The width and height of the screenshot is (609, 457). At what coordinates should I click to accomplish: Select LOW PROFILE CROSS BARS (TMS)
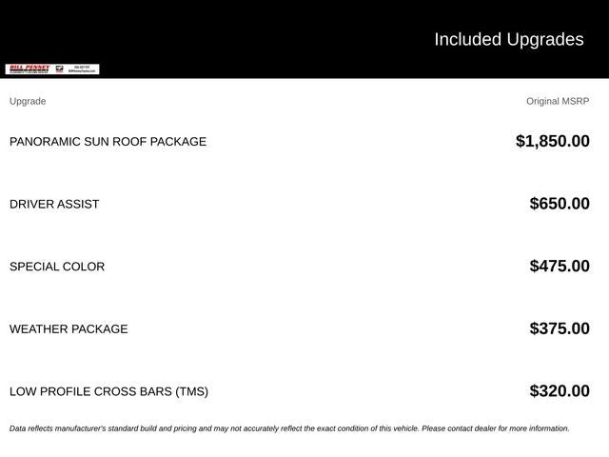(x=108, y=391)
